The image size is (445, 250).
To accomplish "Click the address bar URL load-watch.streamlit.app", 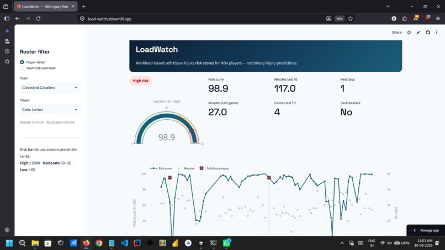I will click(x=109, y=19).
